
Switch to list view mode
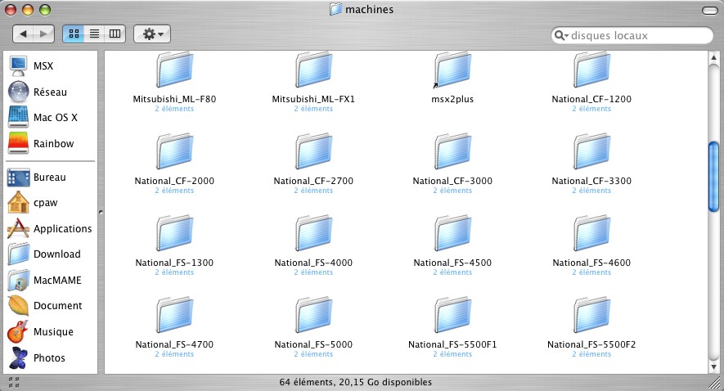[x=94, y=34]
